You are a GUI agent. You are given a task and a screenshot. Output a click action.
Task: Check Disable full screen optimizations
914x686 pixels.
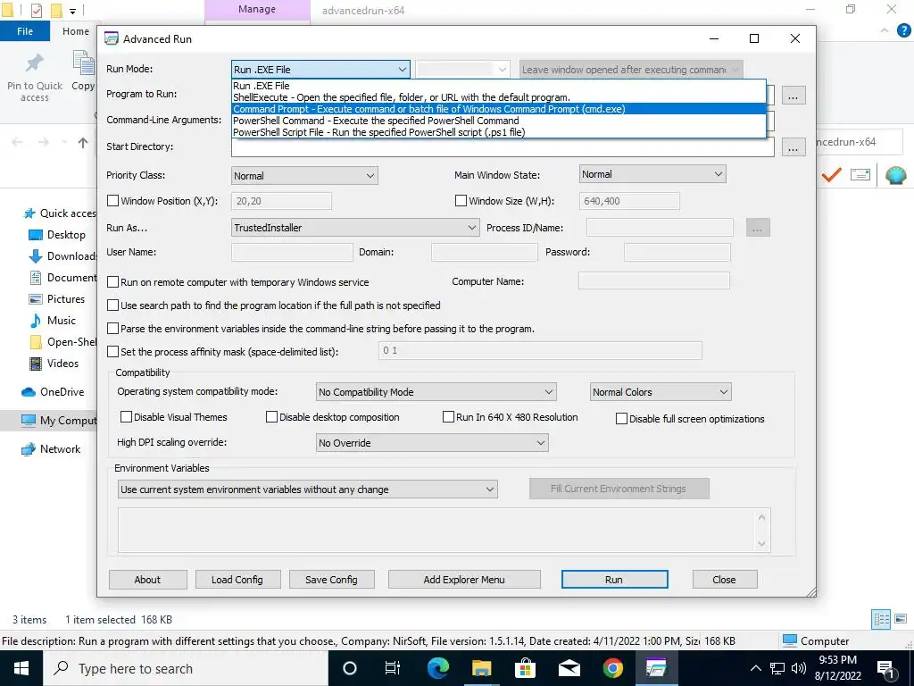[622, 419]
